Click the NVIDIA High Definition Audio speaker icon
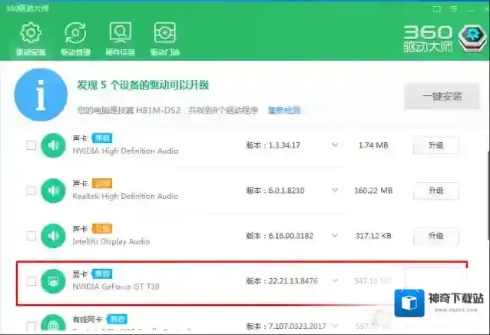490x335 pixels. click(x=53, y=145)
